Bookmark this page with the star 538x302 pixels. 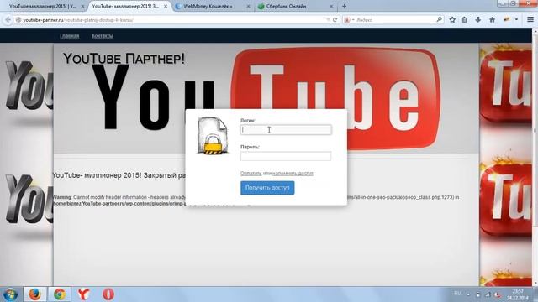pos(452,20)
